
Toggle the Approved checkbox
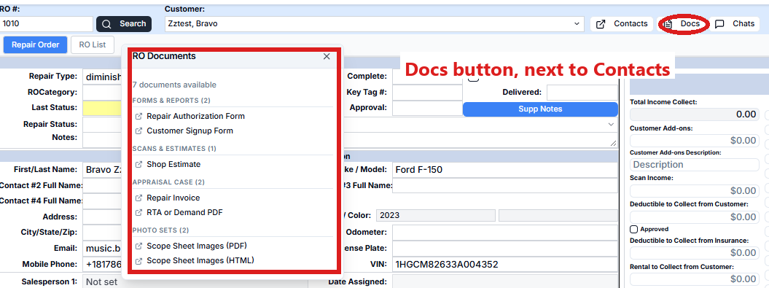633,229
